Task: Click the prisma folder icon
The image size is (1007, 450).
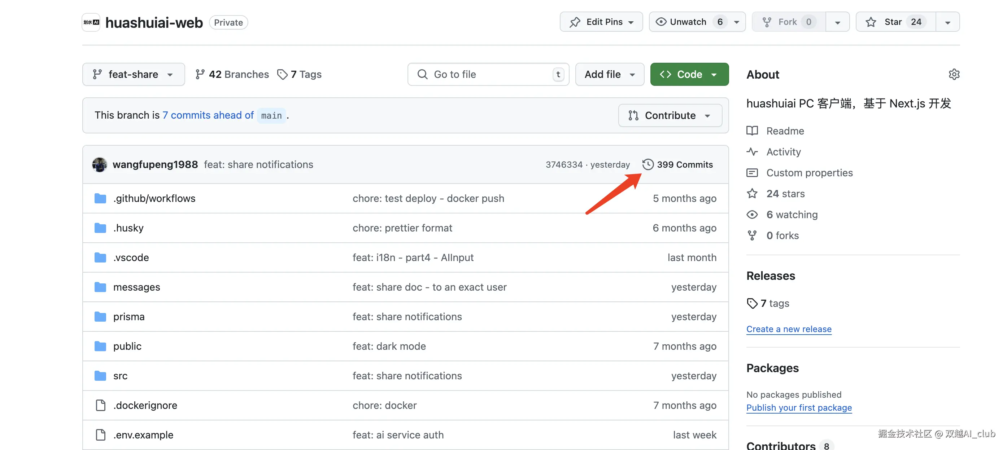Action: tap(100, 317)
